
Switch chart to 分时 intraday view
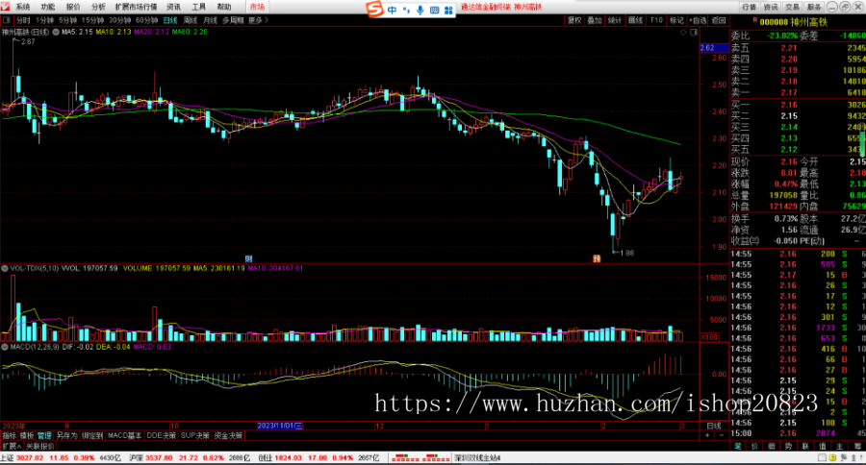(x=23, y=19)
